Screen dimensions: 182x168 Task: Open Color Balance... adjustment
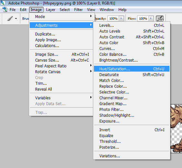(132, 54)
